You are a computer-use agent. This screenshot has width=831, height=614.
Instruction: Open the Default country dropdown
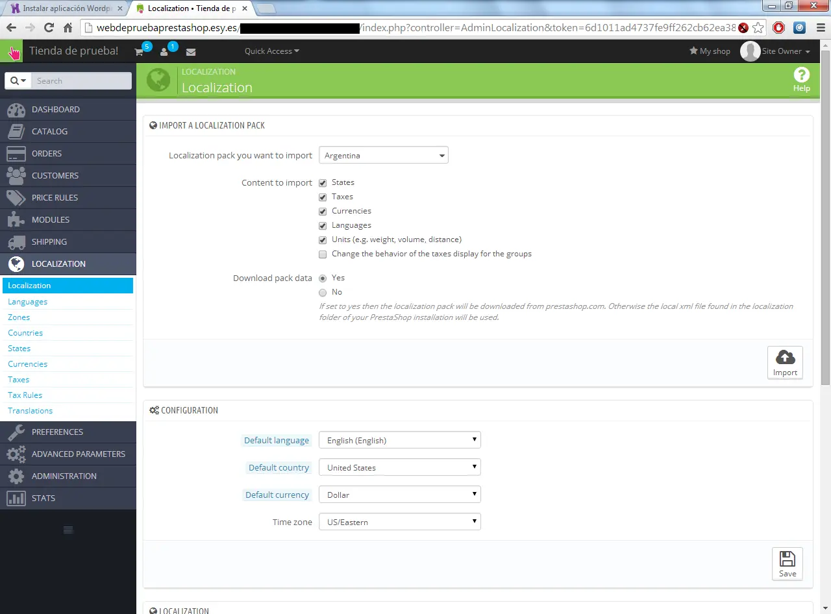pyautogui.click(x=400, y=467)
